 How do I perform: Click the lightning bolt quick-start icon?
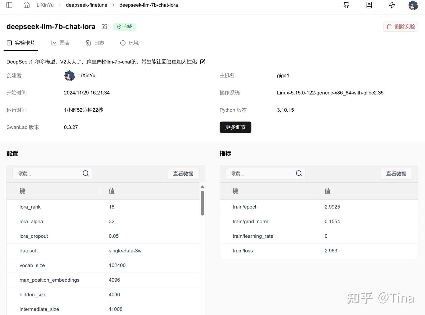(392, 5)
